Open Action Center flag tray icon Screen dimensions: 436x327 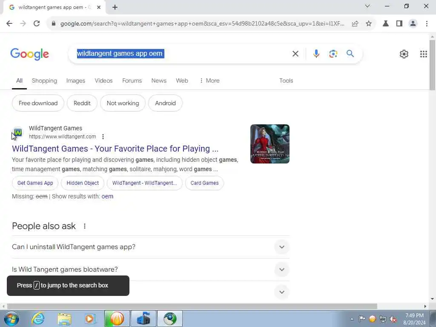[362, 319]
